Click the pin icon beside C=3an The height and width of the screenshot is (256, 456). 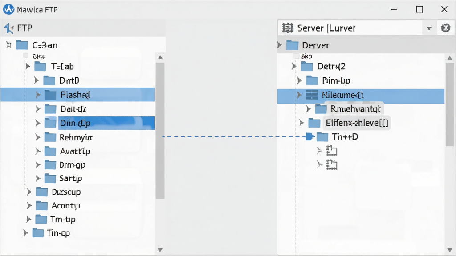pos(9,45)
